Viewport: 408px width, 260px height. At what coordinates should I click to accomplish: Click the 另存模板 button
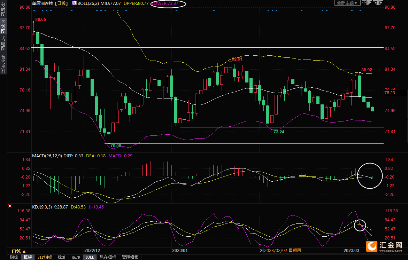pyautogui.click(x=108, y=257)
